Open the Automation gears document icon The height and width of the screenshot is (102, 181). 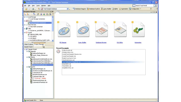click(x=138, y=29)
